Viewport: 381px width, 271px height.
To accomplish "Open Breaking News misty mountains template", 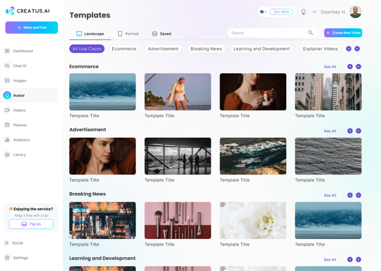I will click(328, 221).
